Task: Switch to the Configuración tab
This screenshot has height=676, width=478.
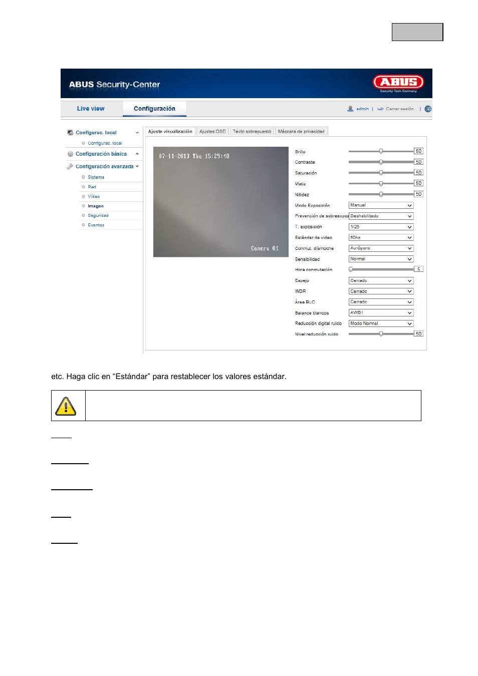Action: (154, 109)
